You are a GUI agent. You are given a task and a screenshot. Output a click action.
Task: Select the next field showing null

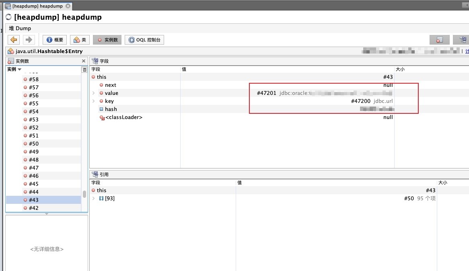(111, 85)
